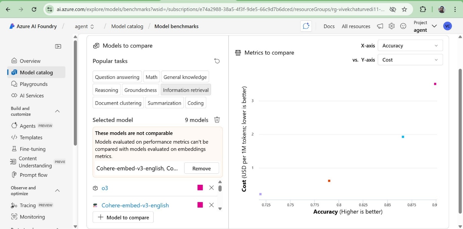The image size is (463, 229).
Task: Select the Reasoning task
Action: click(x=106, y=90)
